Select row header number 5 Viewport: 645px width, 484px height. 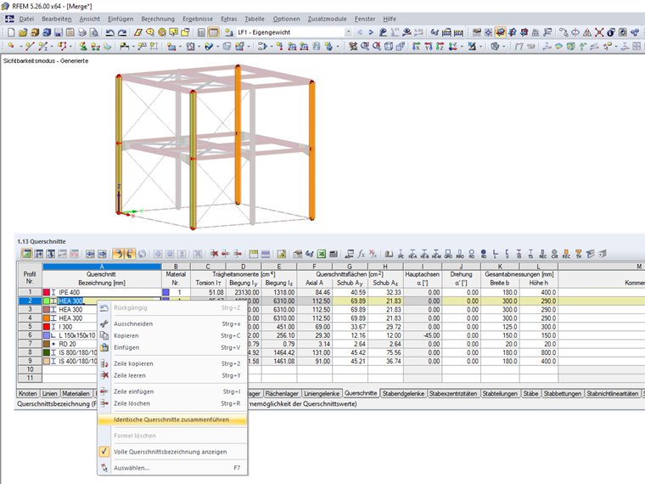tap(30, 327)
